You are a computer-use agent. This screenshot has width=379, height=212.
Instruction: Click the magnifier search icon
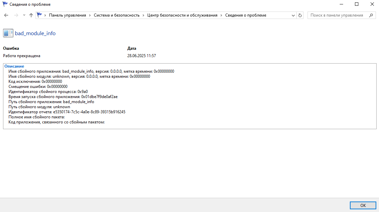click(x=371, y=15)
